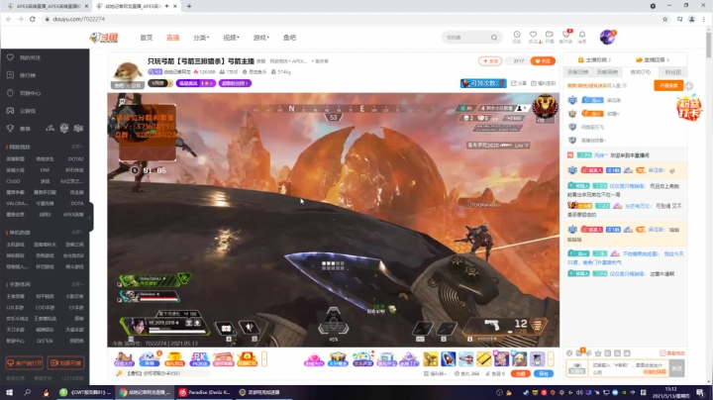
Task: Click the PK activity icon below video
Action: coord(200,359)
